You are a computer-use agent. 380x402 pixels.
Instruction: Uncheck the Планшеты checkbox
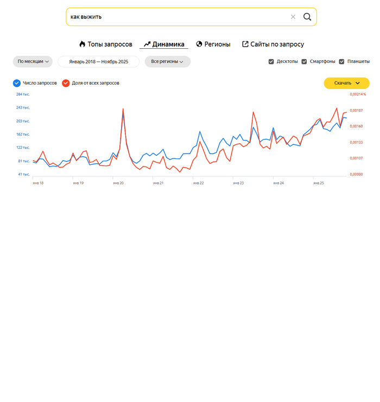342,62
